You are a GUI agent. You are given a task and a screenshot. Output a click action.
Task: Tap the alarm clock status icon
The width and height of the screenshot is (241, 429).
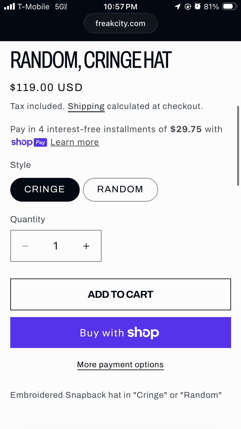tap(198, 6)
